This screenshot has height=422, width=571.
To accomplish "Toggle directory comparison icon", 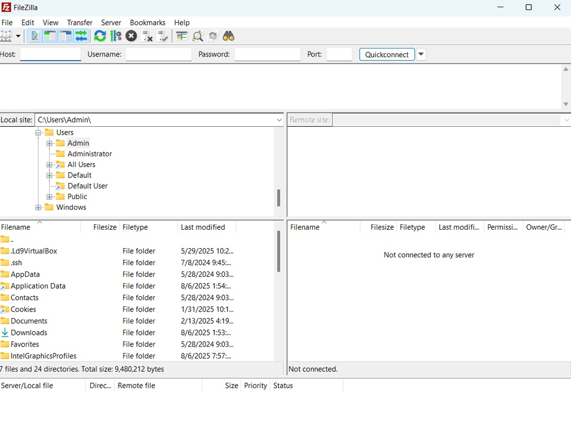I will pos(198,36).
